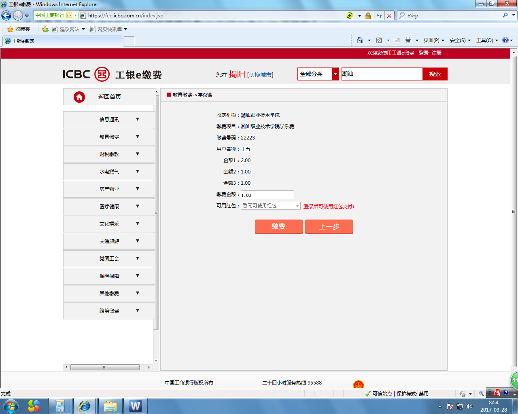The width and height of the screenshot is (518, 414).
Task: Expand the 信息通讯 category
Action: [x=109, y=120]
